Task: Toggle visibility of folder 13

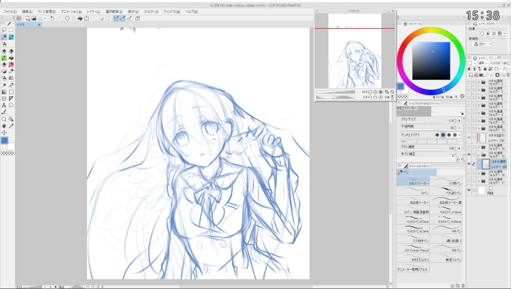Action: point(469,129)
